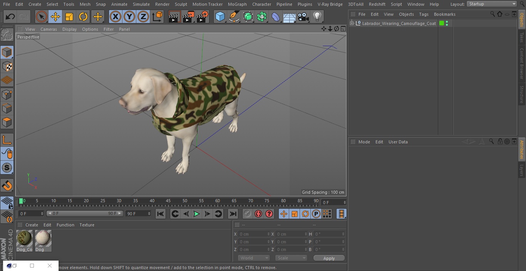The image size is (526, 271).
Task: Toggle the Y axis lock
Action: (x=129, y=17)
